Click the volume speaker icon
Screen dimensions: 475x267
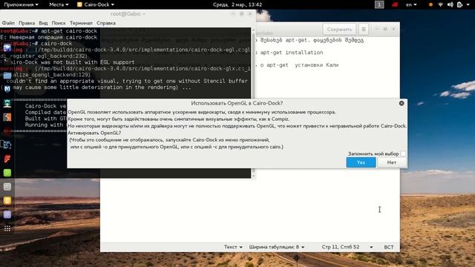click(x=451, y=4)
